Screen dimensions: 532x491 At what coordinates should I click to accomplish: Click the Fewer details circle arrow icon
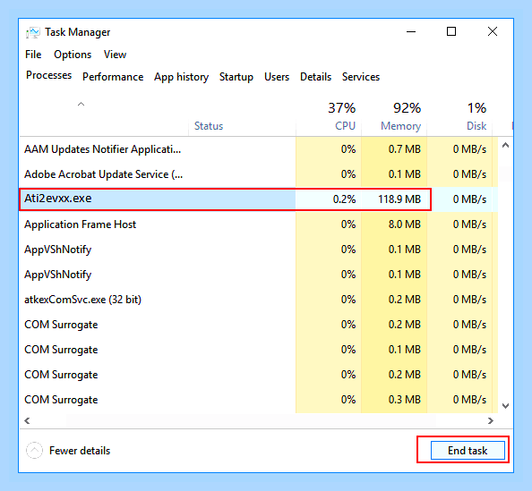34,451
